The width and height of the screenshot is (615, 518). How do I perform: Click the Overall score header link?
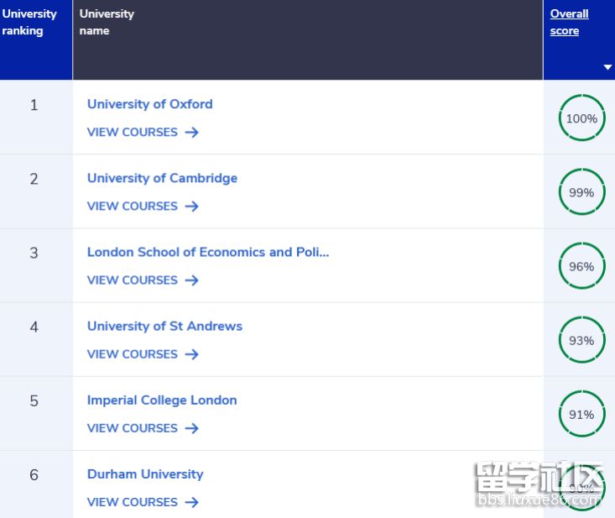(x=569, y=23)
